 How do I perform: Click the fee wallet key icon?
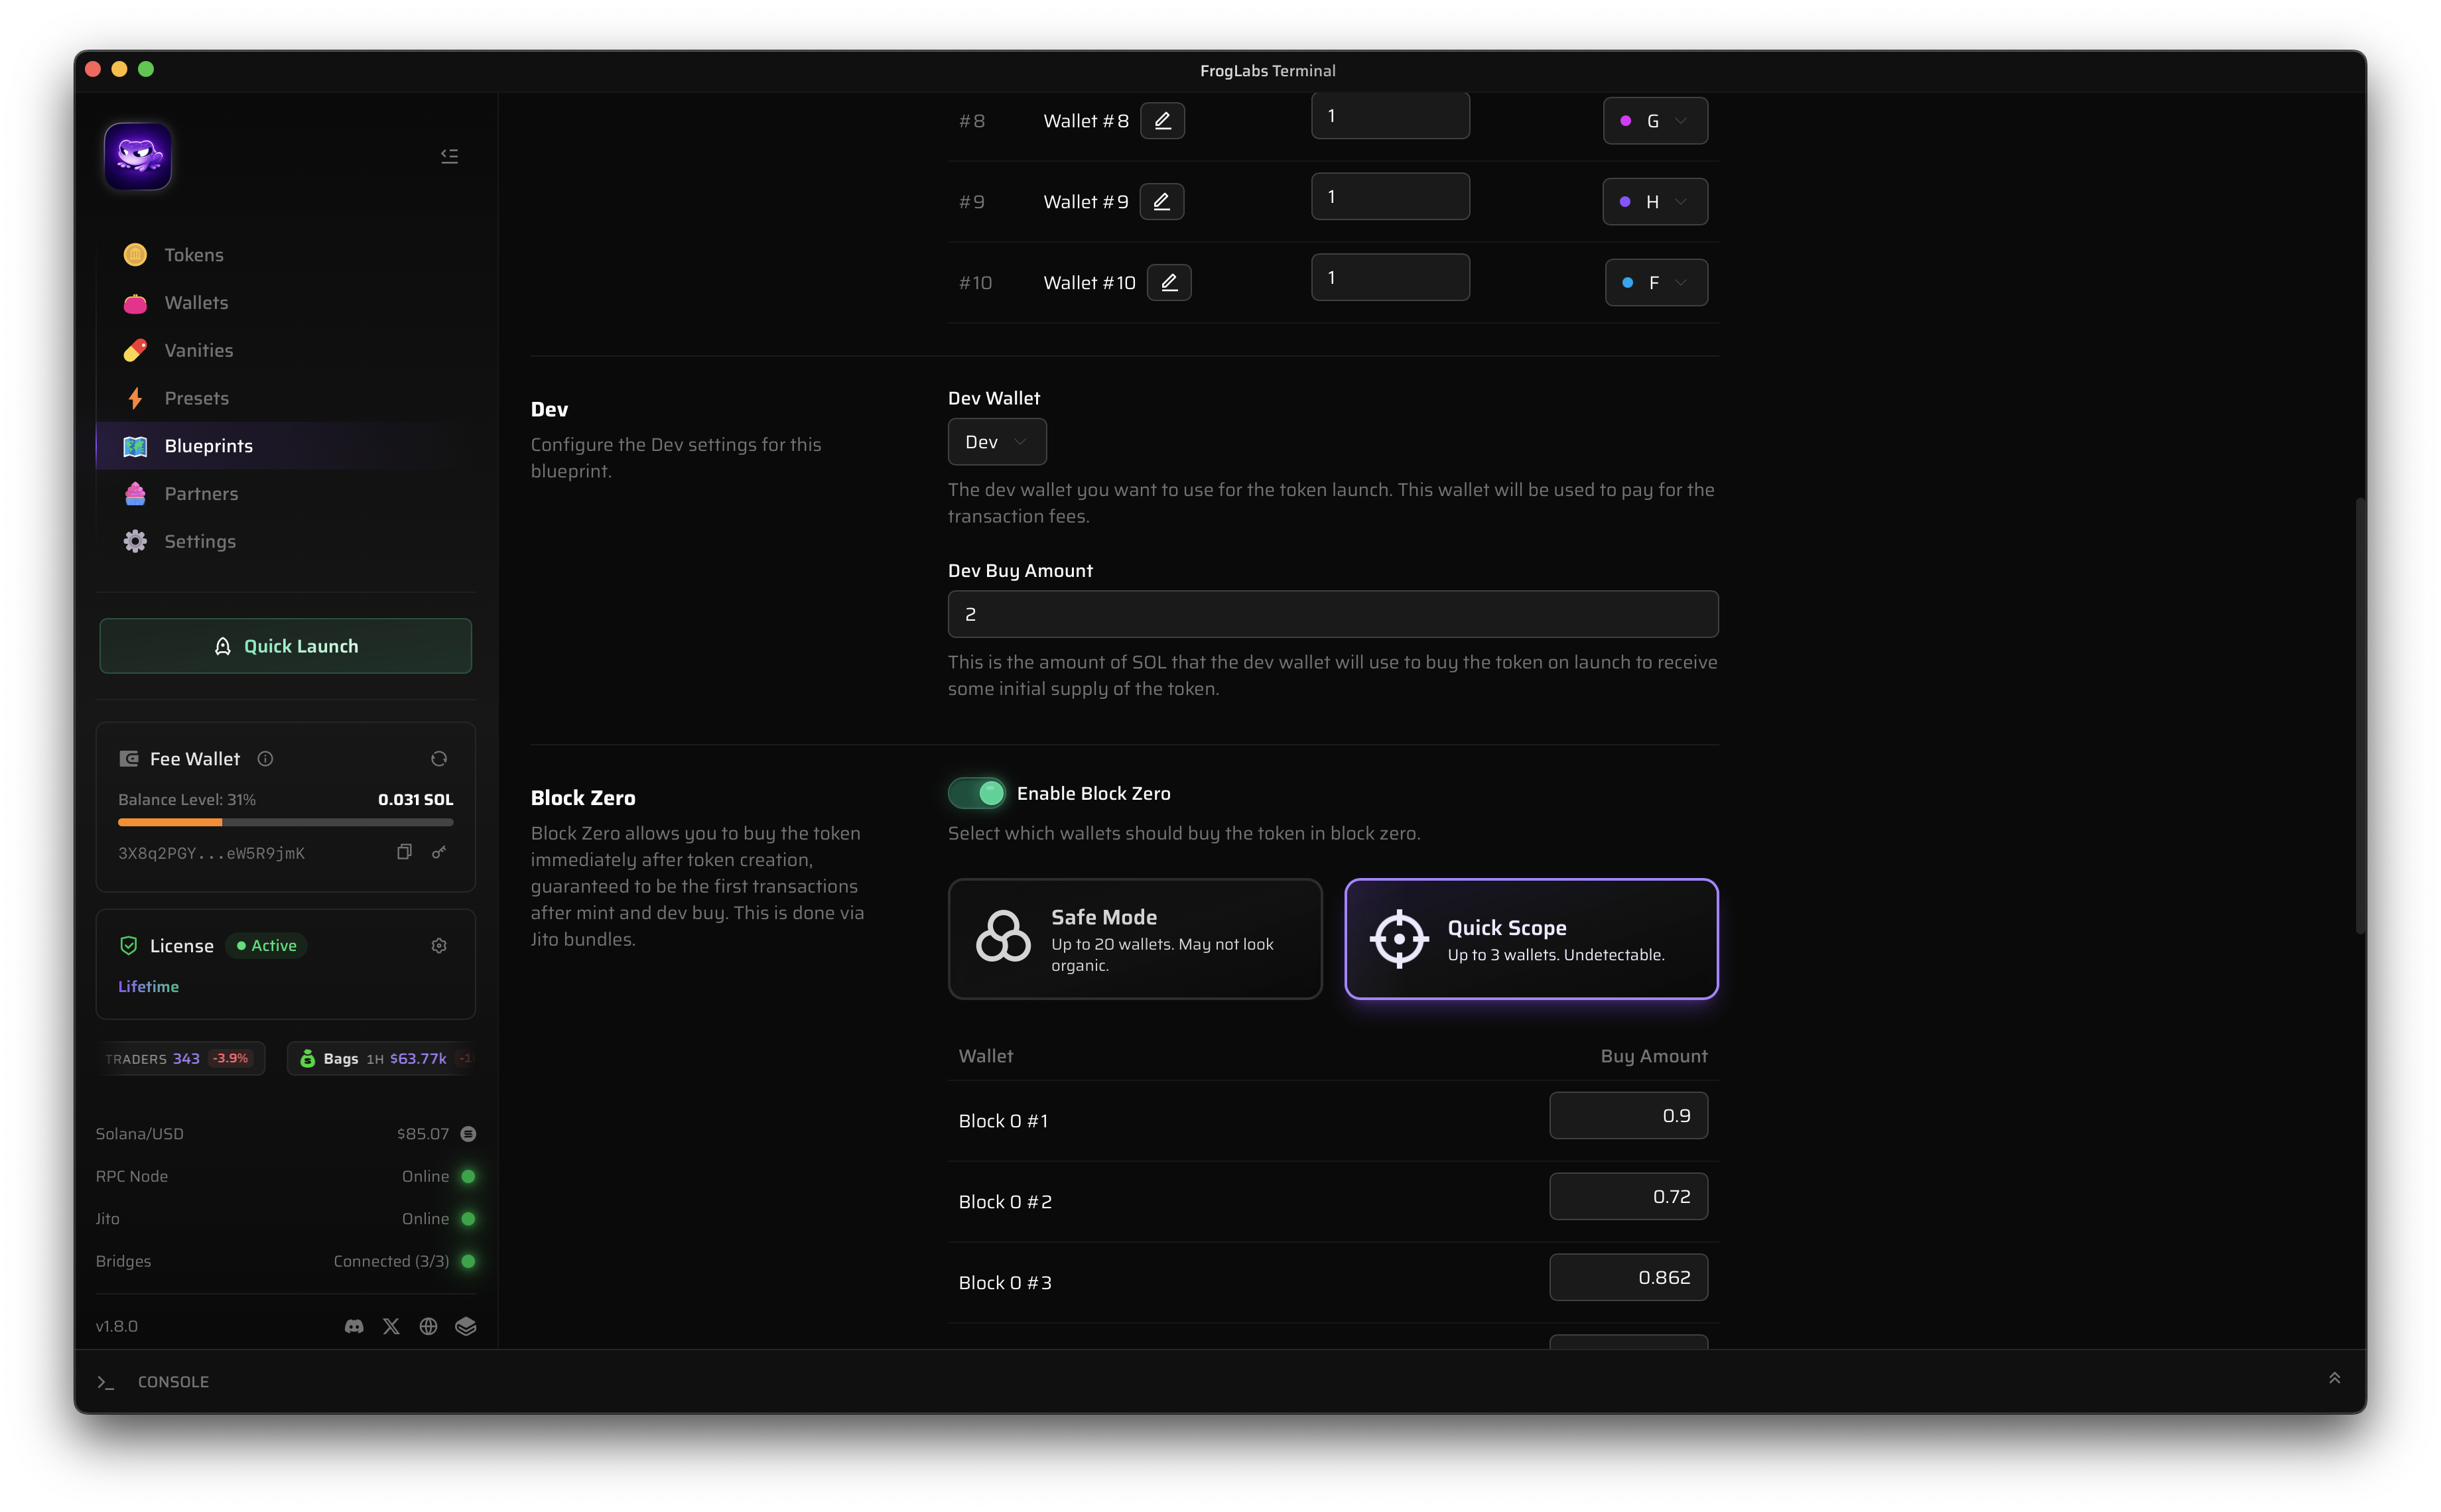[439, 852]
